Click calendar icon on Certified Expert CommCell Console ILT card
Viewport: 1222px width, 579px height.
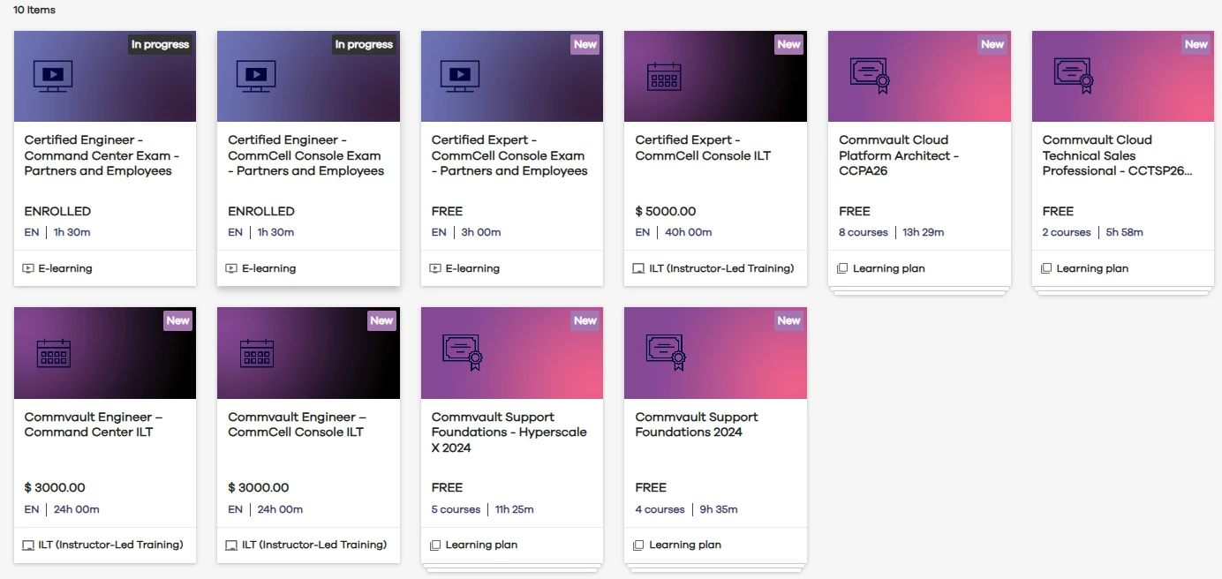tap(664, 77)
